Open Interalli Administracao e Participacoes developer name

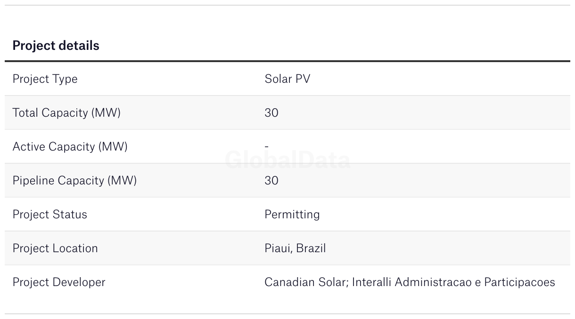453,282
